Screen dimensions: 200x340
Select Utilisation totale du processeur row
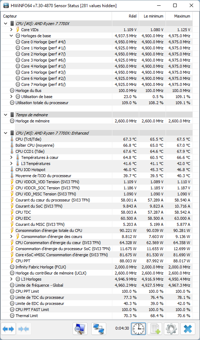pos(97,103)
